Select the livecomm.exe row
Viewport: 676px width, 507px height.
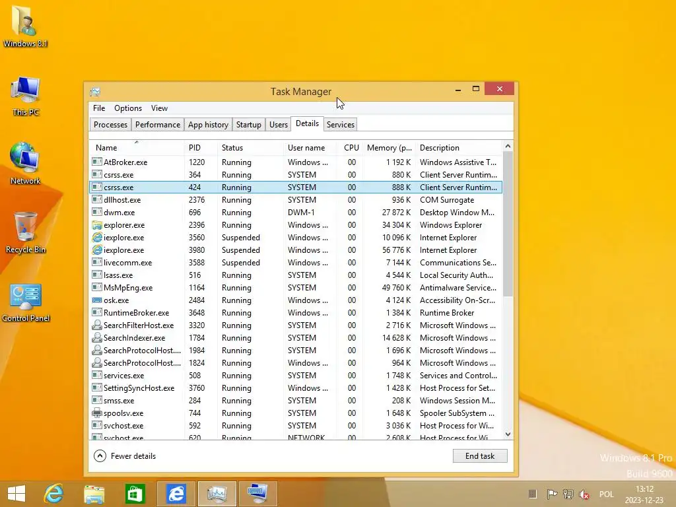(x=296, y=263)
